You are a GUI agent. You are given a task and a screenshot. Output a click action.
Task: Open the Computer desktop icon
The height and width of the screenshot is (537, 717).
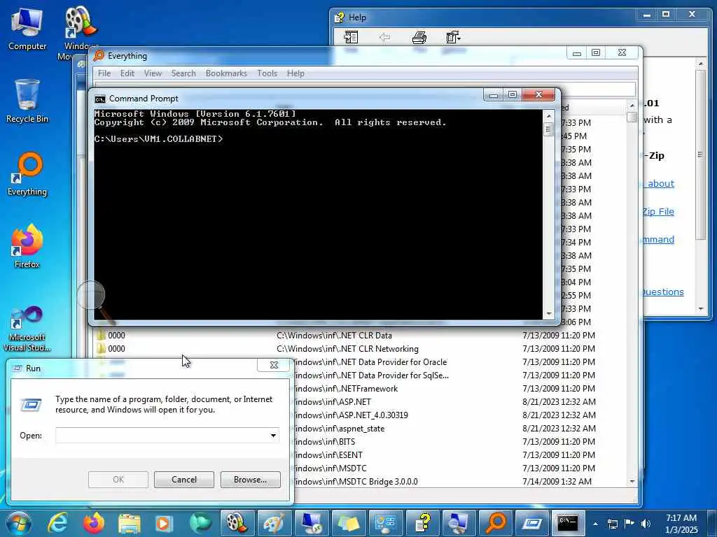27,29
